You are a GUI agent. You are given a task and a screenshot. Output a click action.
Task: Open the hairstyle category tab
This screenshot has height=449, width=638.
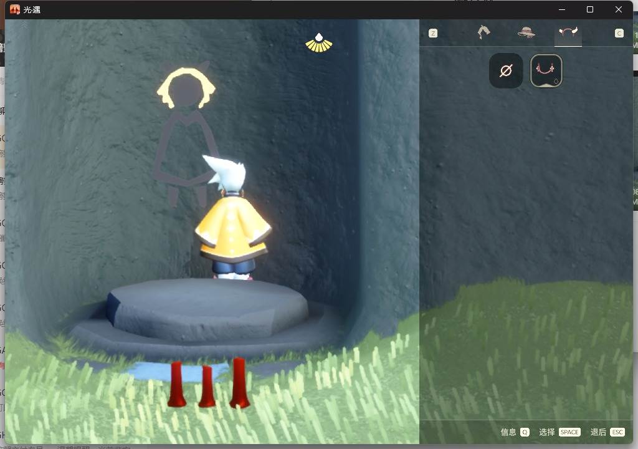pyautogui.click(x=483, y=32)
